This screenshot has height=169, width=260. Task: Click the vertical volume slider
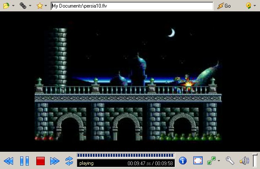255,160
